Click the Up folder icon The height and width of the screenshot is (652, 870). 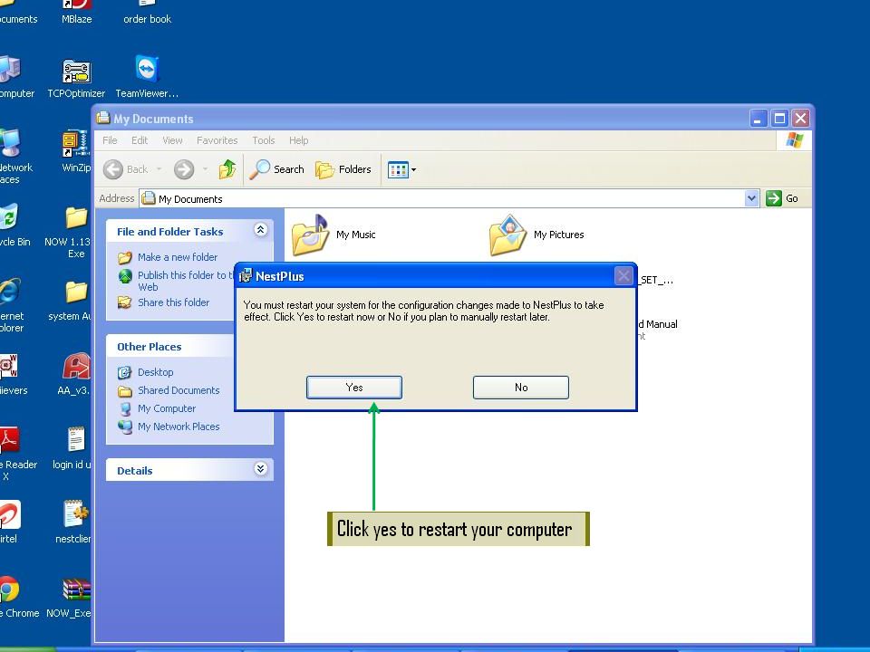point(227,169)
